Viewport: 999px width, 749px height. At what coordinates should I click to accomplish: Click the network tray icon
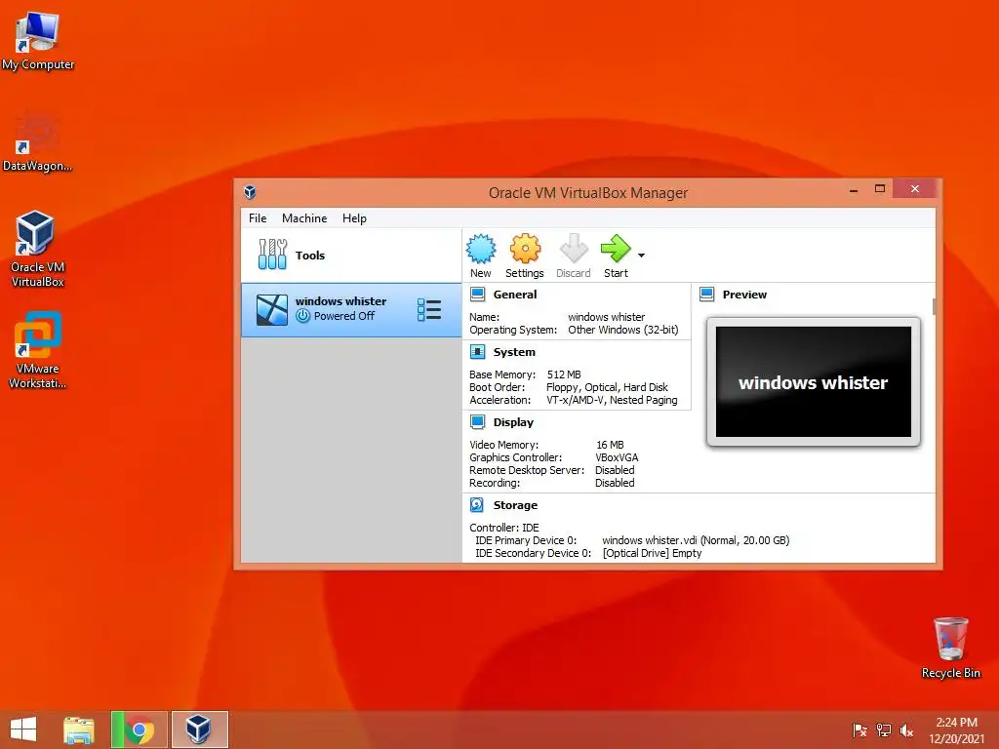(x=883, y=729)
